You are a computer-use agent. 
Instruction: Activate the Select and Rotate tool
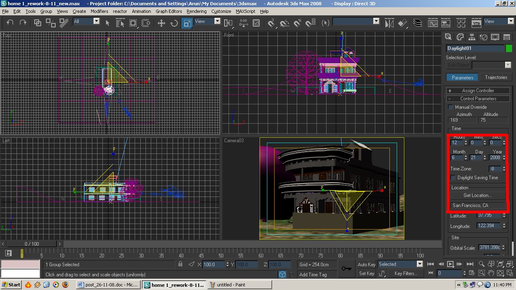(x=174, y=23)
